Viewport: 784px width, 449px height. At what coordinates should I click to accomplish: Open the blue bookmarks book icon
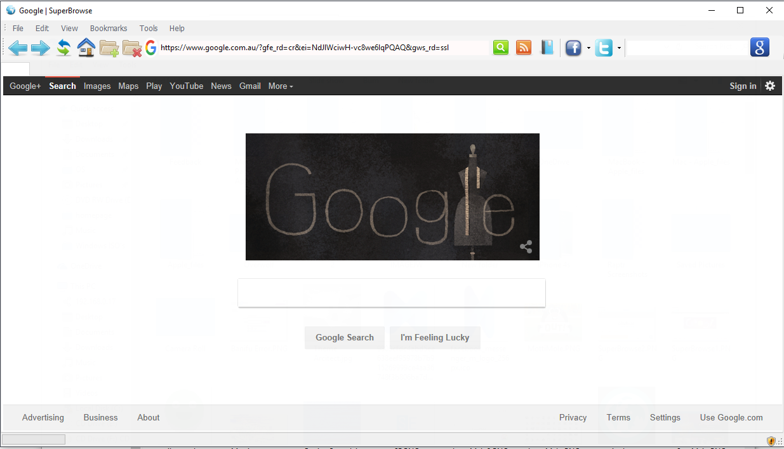tap(547, 48)
